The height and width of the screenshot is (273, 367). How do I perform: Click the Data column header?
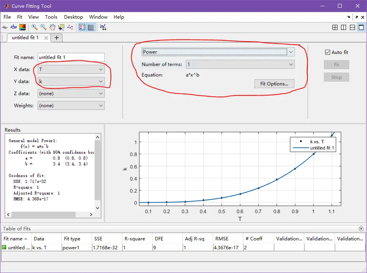(x=46, y=238)
